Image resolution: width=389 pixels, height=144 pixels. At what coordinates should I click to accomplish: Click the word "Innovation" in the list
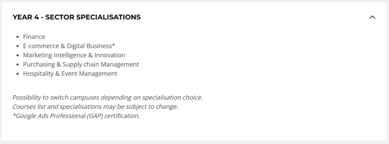(109, 55)
